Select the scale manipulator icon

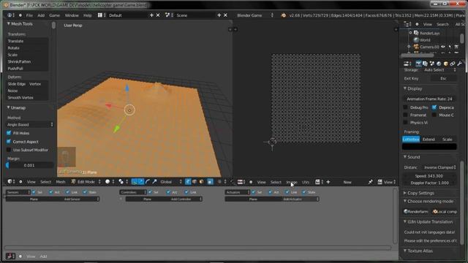pos(154,182)
